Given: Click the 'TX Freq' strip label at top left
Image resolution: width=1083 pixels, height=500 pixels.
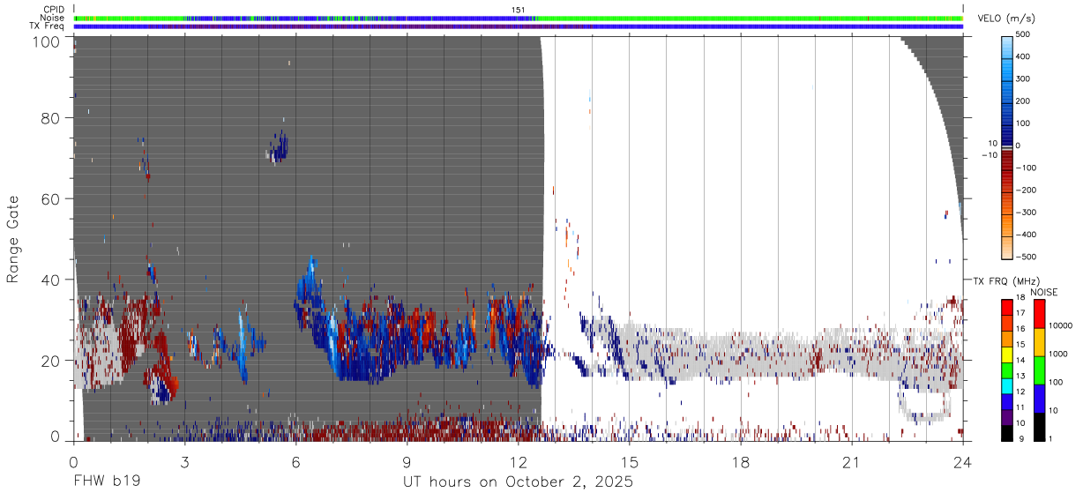Looking at the screenshot, I should 47,26.
